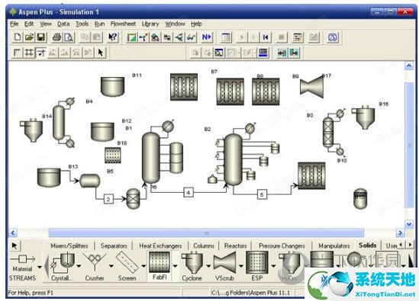Click the context help arrow icon

tap(113, 37)
